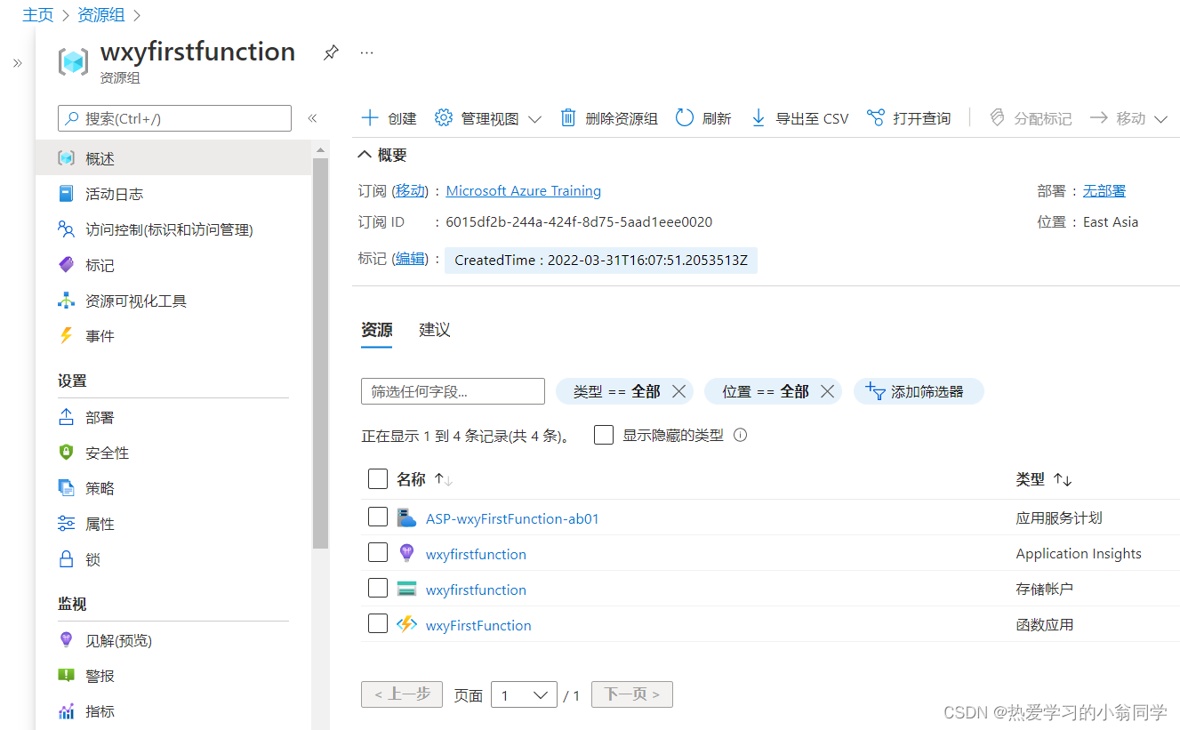Open the ASP-wxyFirstFunction-ab01 resource
Image resolution: width=1180 pixels, height=730 pixels.
(x=512, y=518)
